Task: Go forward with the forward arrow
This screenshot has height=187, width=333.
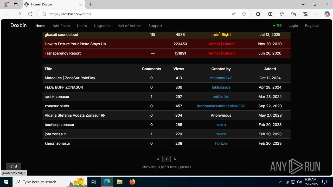Action: click(19, 14)
